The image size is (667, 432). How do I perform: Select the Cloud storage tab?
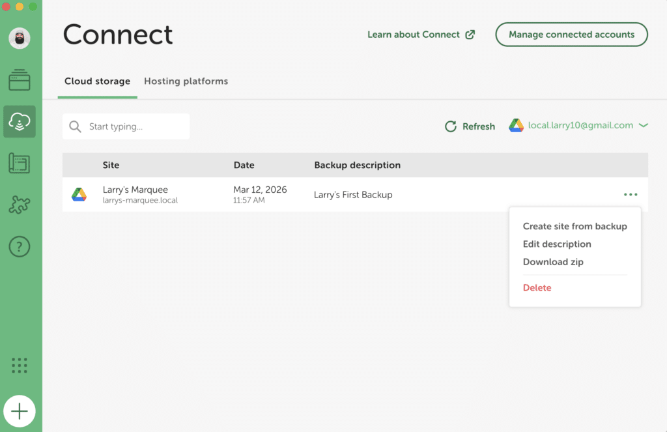coord(97,81)
